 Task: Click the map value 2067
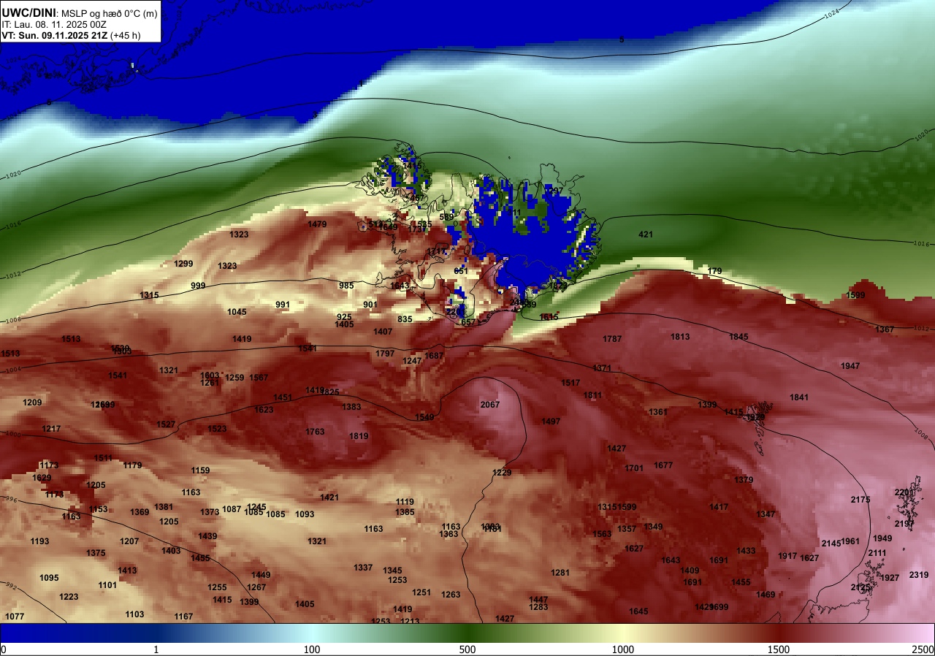490,405
